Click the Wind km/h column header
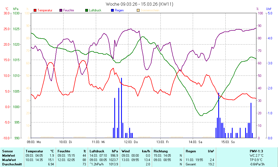Screen dimensions: 278x167 pyautogui.click(x=135, y=151)
